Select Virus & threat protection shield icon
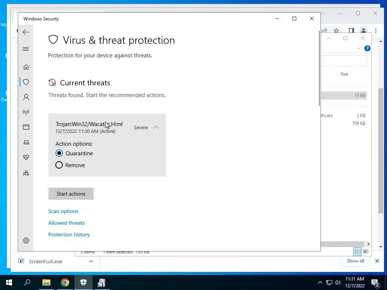Image resolution: width=387 pixels, height=290 pixels. 26,82
